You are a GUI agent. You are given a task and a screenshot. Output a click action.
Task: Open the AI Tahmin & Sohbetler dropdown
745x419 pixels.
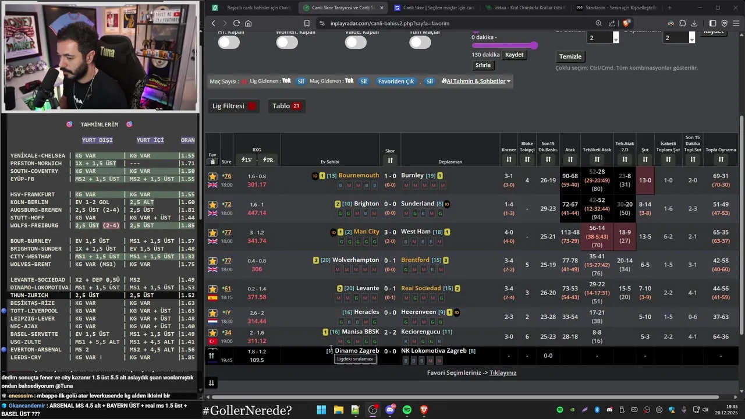[x=476, y=81]
